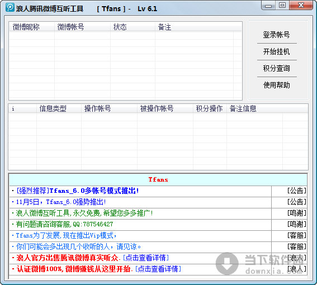
Task: Click the 'i' column header in log table
Action: [x=22, y=108]
